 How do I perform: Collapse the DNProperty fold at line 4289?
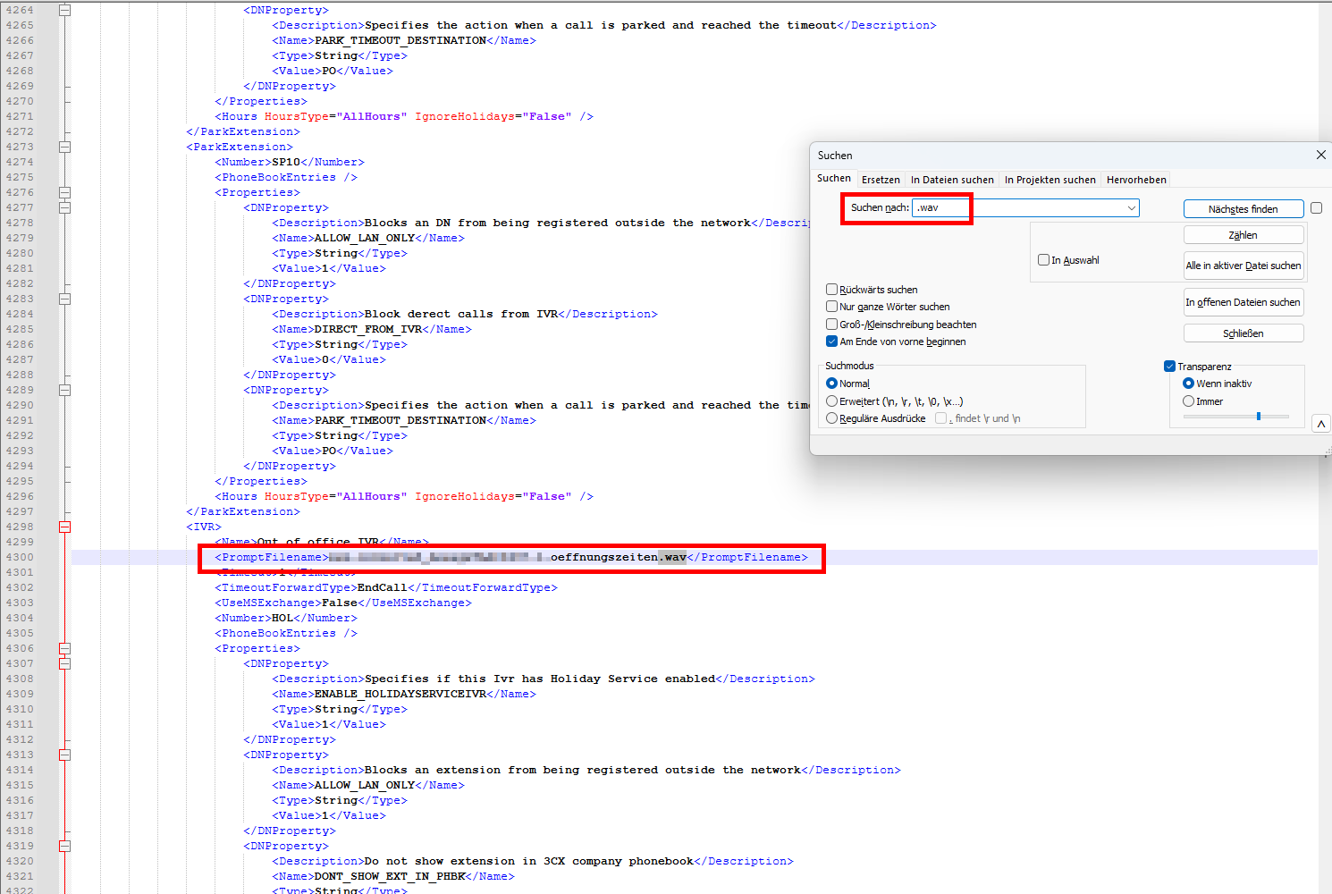(x=64, y=390)
